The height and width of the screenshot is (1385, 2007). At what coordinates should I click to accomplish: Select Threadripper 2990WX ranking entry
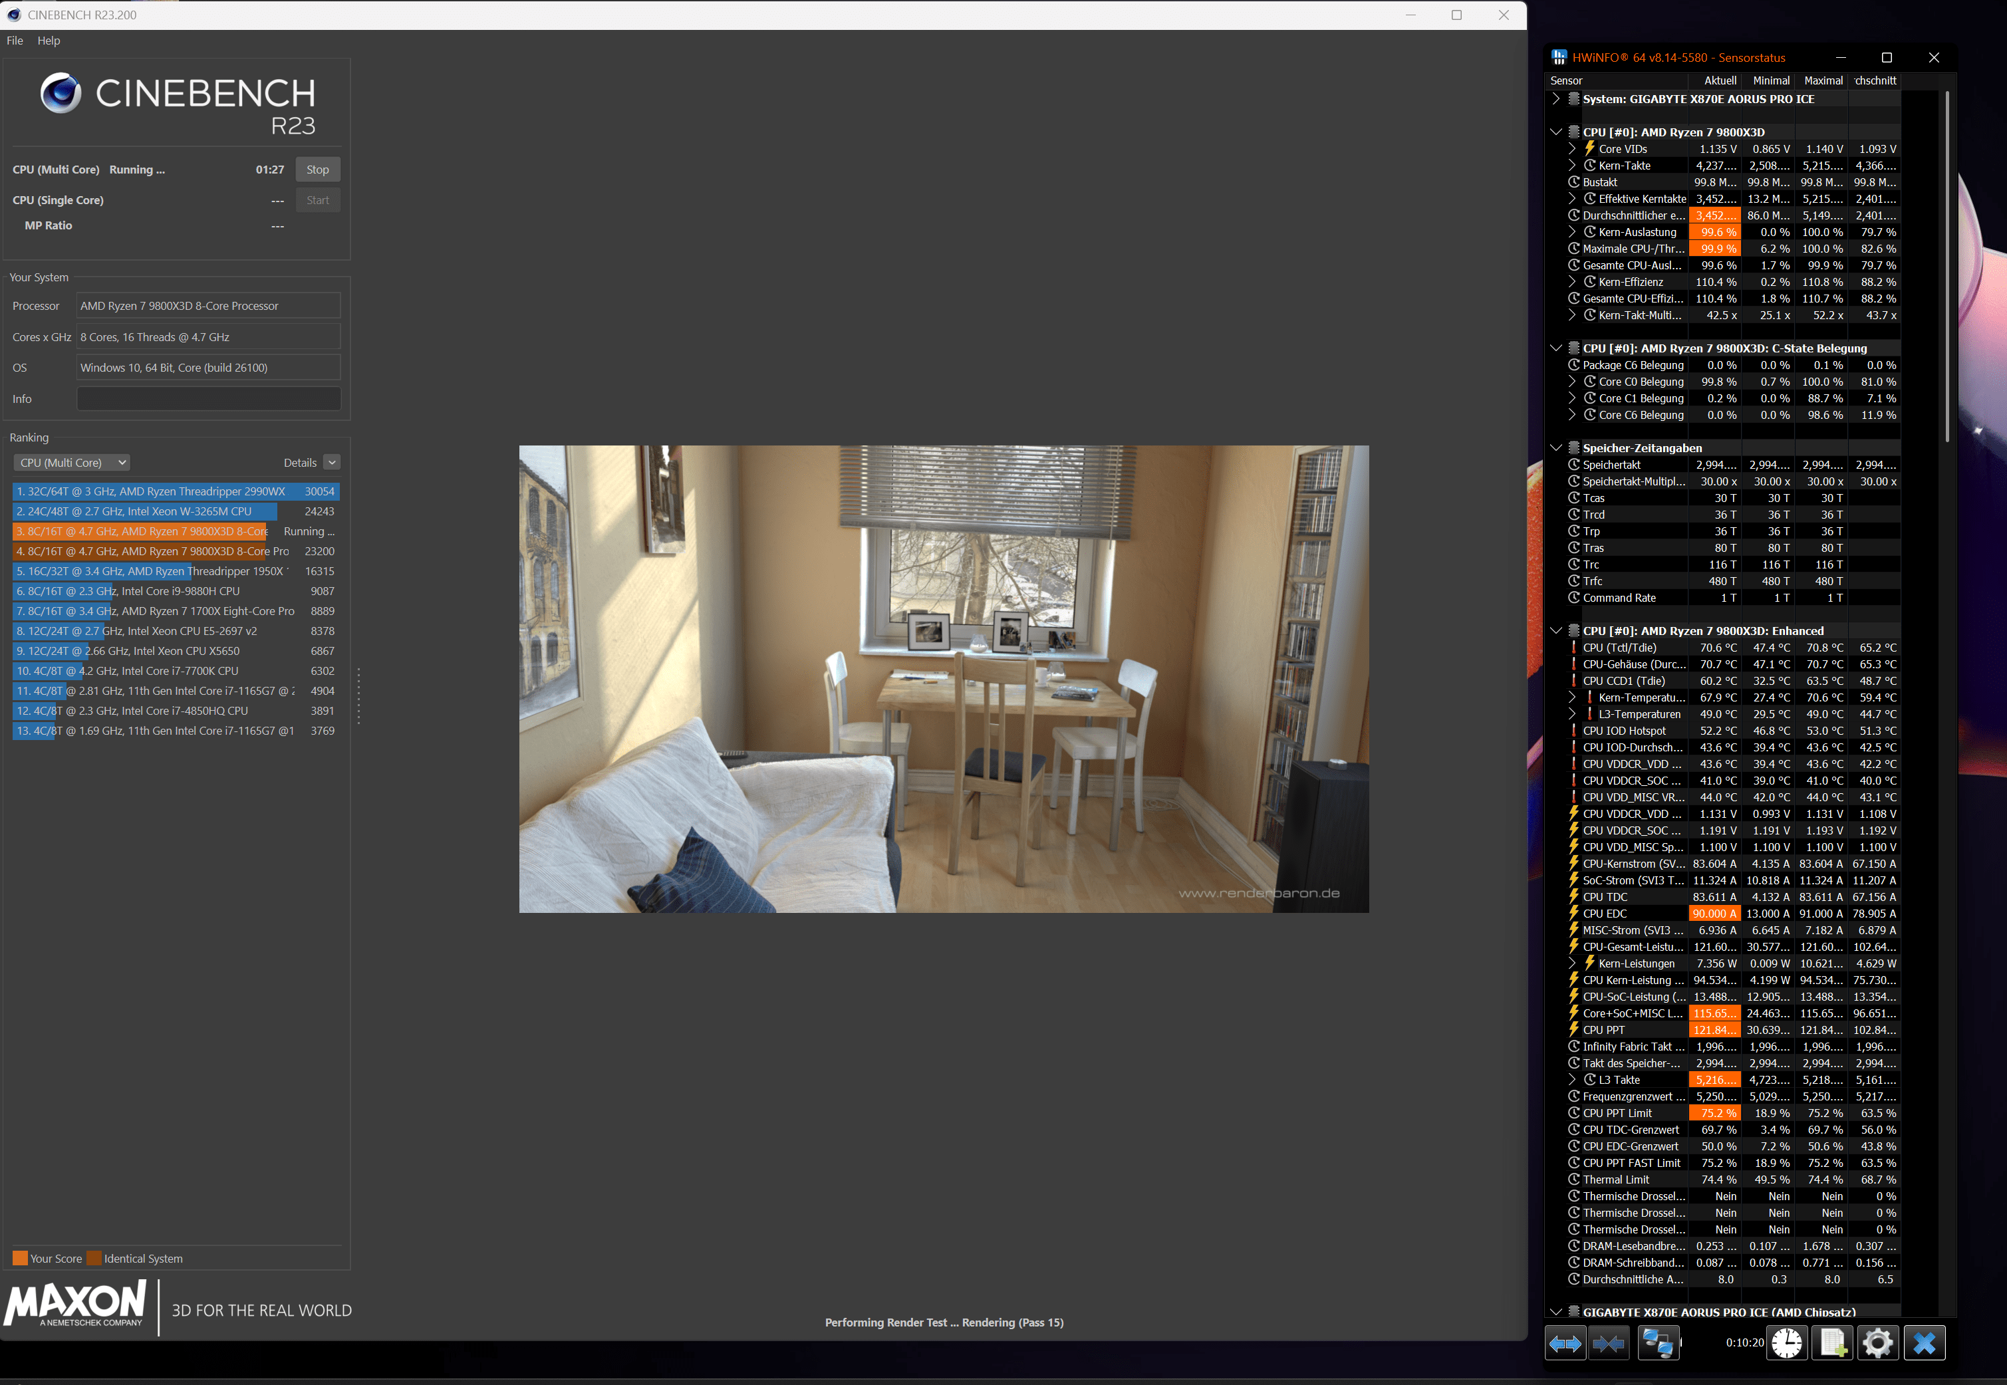click(176, 491)
